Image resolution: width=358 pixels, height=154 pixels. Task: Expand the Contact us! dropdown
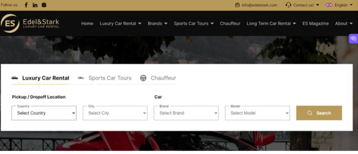(317, 5)
